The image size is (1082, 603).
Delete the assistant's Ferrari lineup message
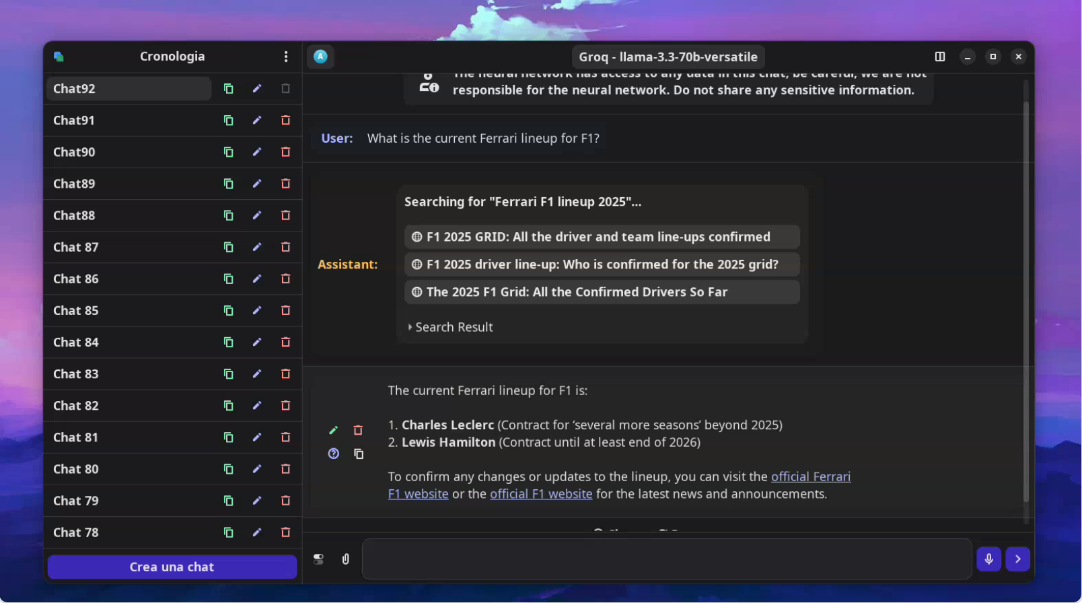[x=358, y=430]
